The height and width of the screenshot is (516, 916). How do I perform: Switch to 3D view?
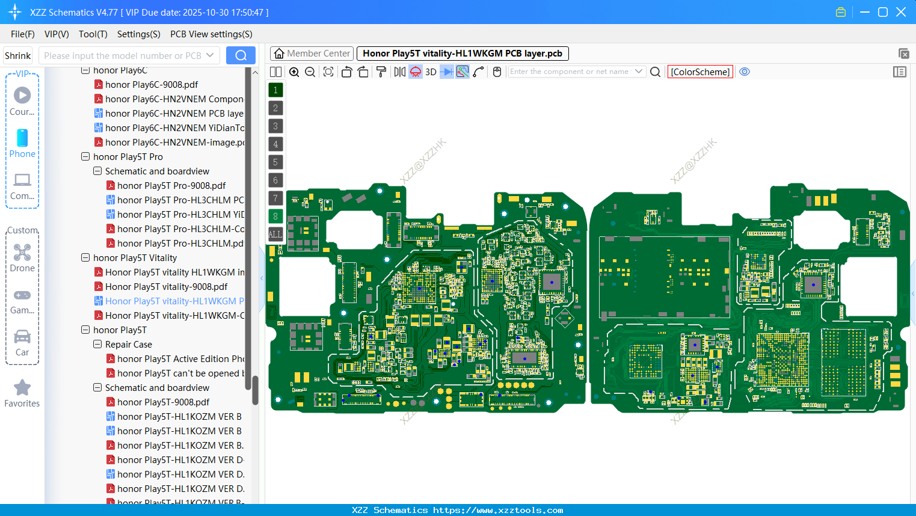click(x=431, y=72)
